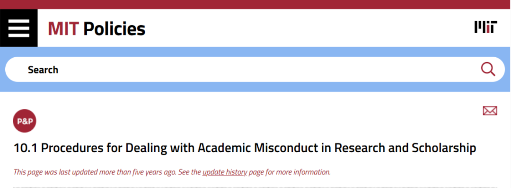Focus the Search input field
This screenshot has width=511, height=188.
tap(255, 69)
